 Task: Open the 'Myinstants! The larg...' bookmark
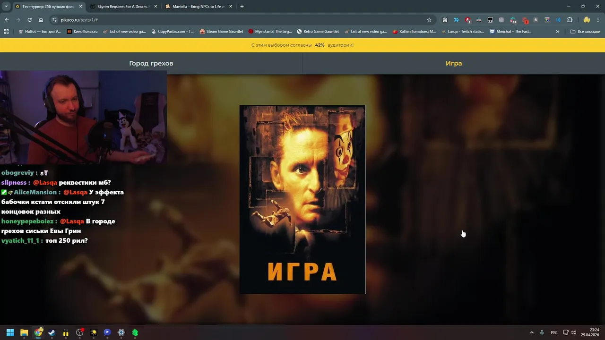270,32
